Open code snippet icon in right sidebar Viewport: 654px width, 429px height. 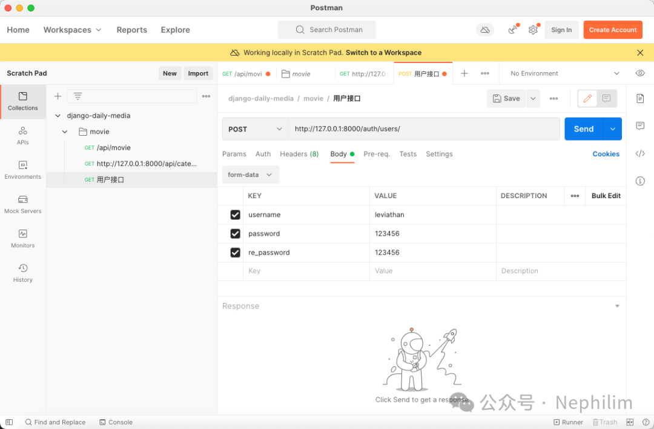point(640,153)
